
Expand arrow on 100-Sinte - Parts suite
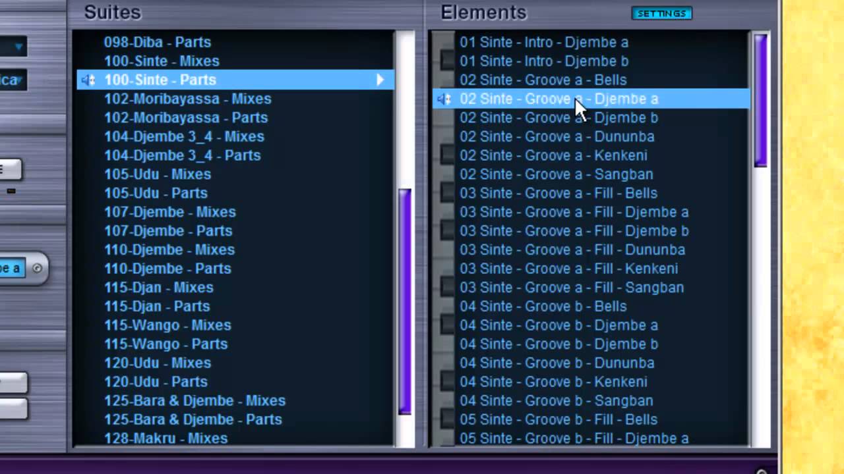coord(380,80)
